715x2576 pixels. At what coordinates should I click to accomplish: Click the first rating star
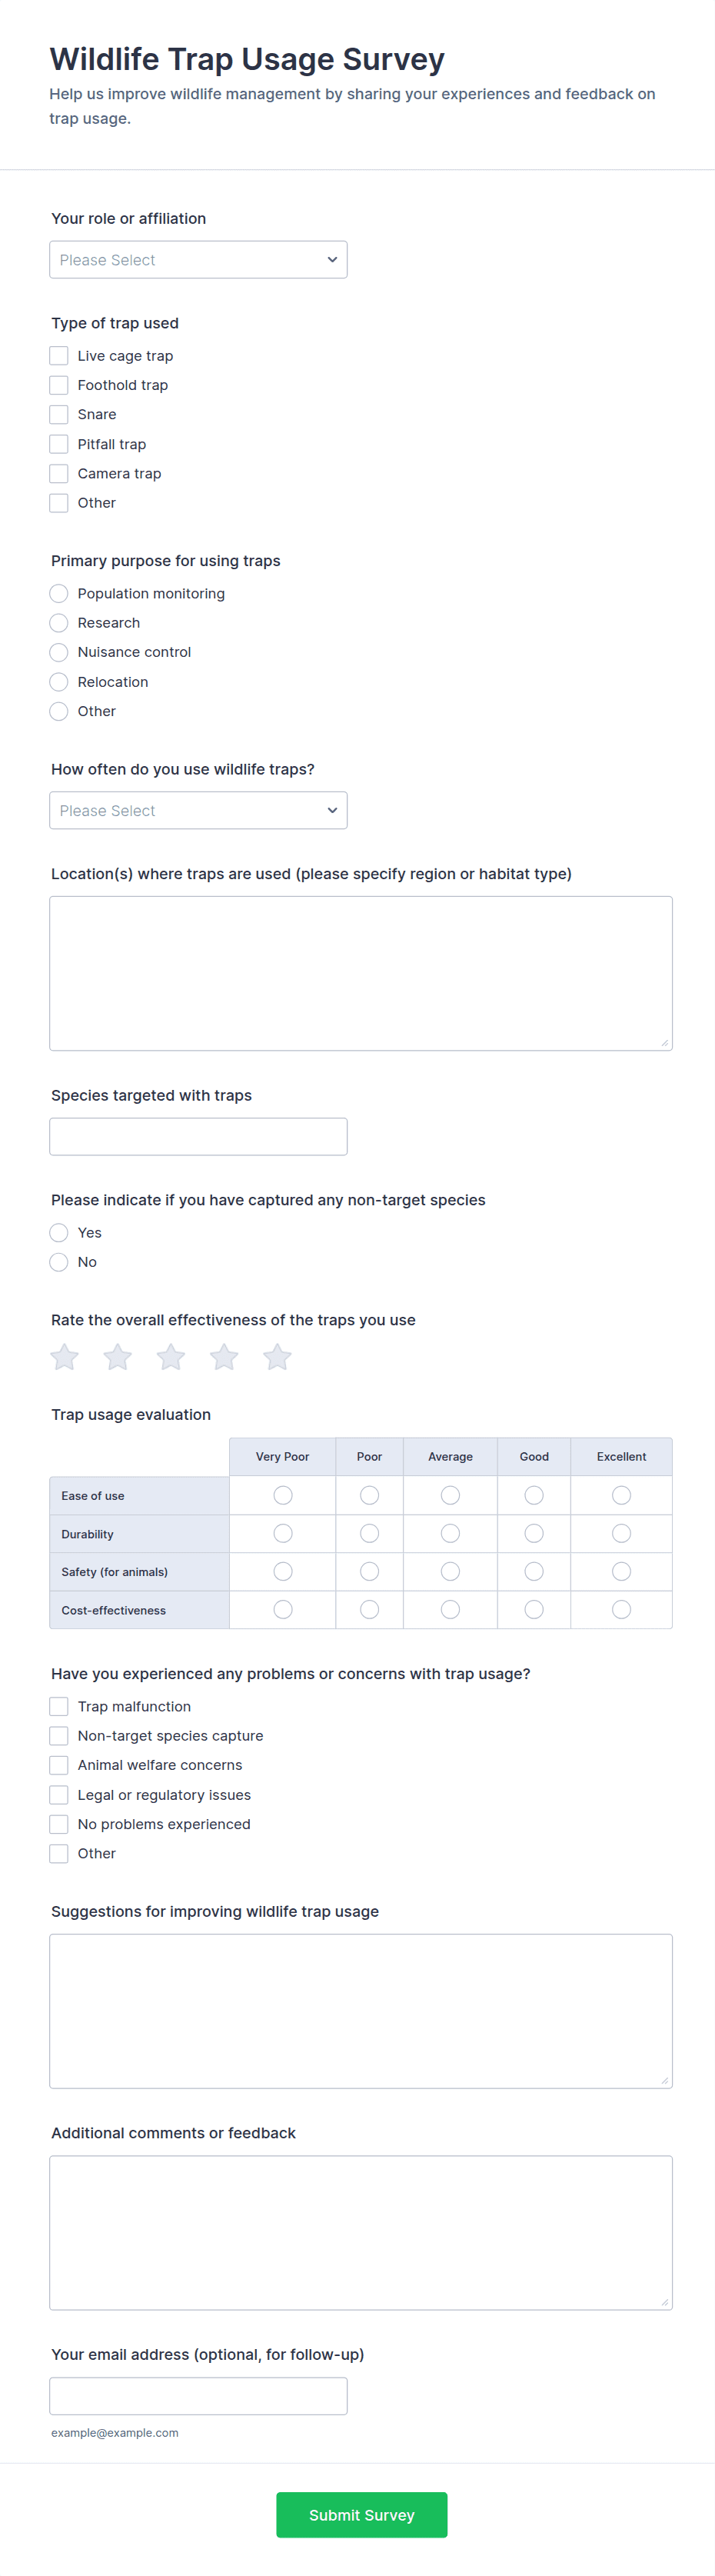click(x=65, y=1357)
